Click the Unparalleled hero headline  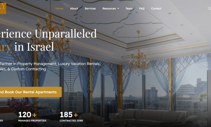66,34
